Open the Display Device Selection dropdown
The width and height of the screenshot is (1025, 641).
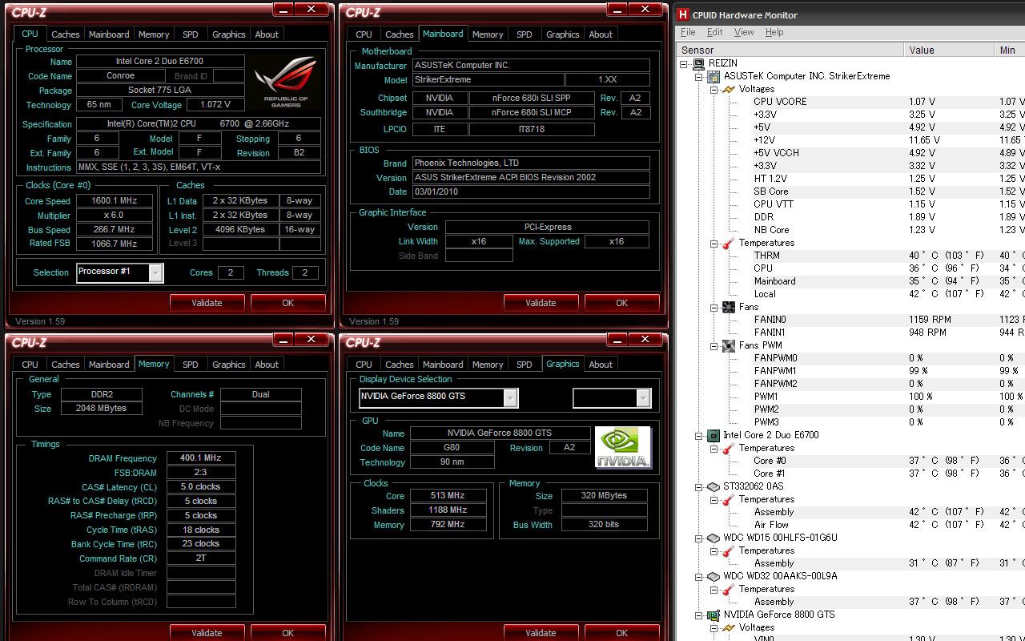tap(511, 397)
